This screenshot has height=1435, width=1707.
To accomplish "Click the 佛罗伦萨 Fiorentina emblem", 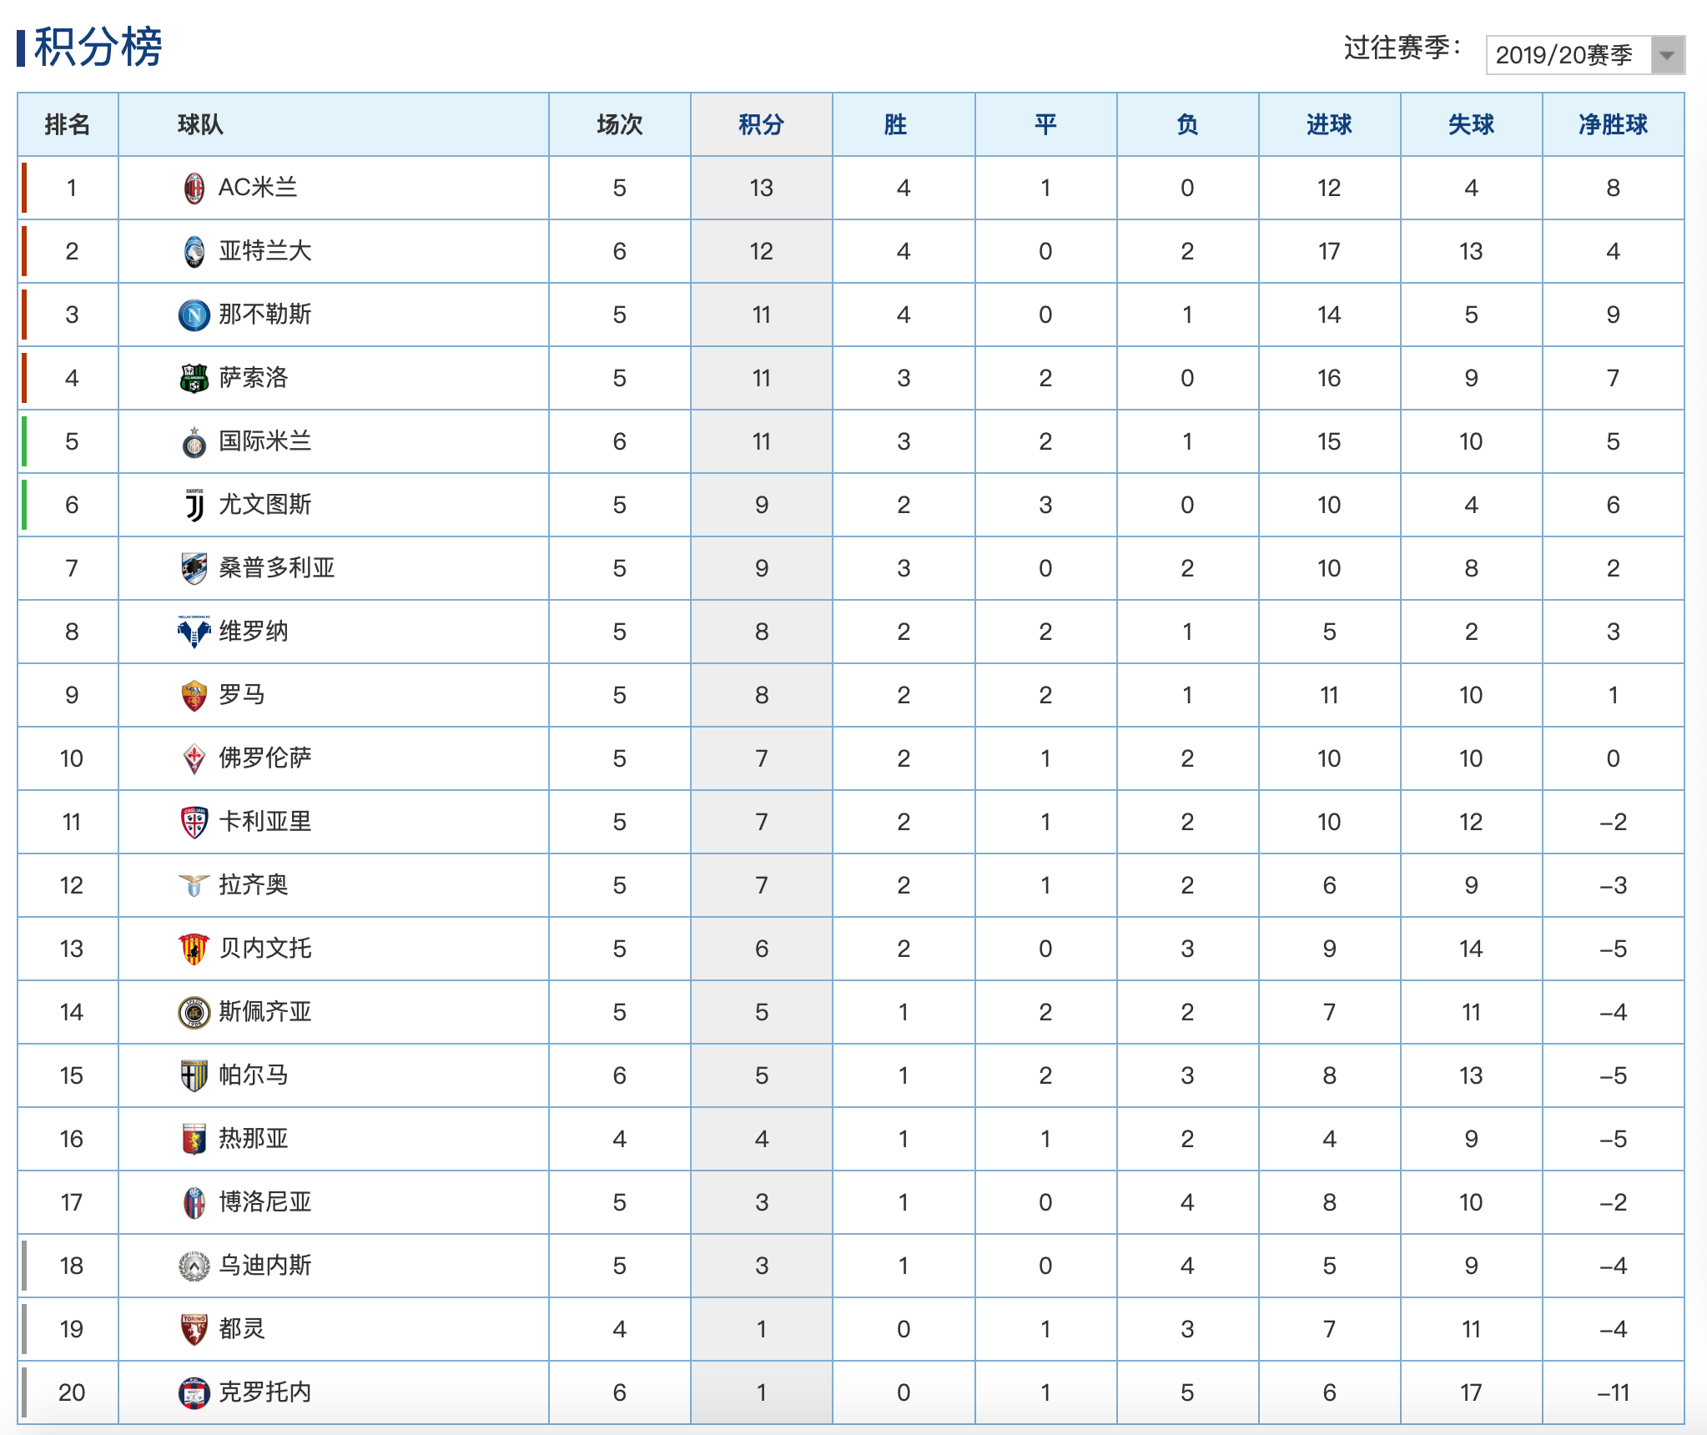I will pos(194,759).
